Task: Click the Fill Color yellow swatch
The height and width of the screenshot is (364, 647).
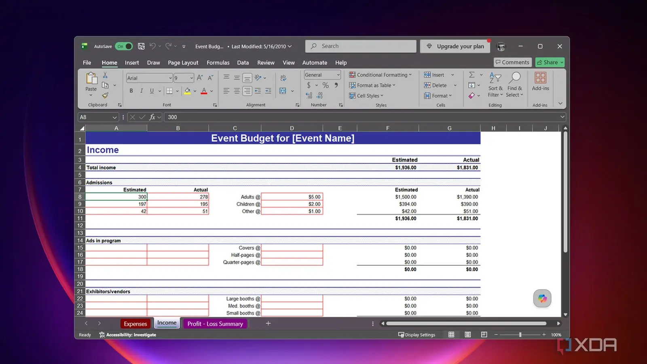Action: pyautogui.click(x=187, y=91)
